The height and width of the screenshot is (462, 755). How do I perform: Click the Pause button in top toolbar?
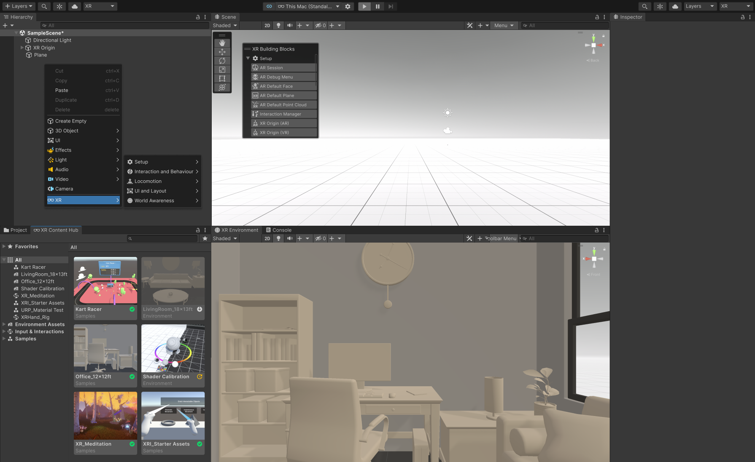coord(377,6)
